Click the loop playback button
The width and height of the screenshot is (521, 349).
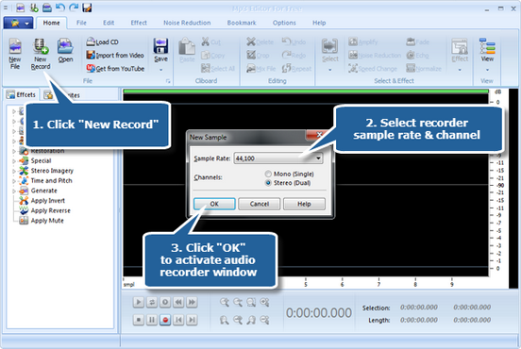click(x=152, y=302)
